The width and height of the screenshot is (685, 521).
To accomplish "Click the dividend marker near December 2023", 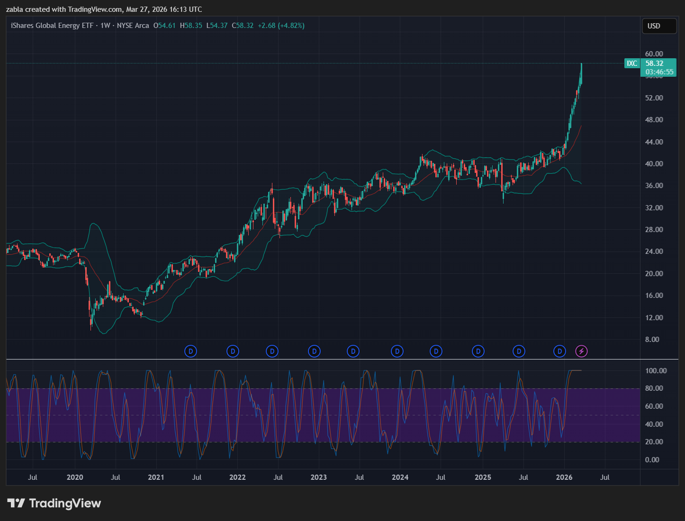I will (397, 351).
